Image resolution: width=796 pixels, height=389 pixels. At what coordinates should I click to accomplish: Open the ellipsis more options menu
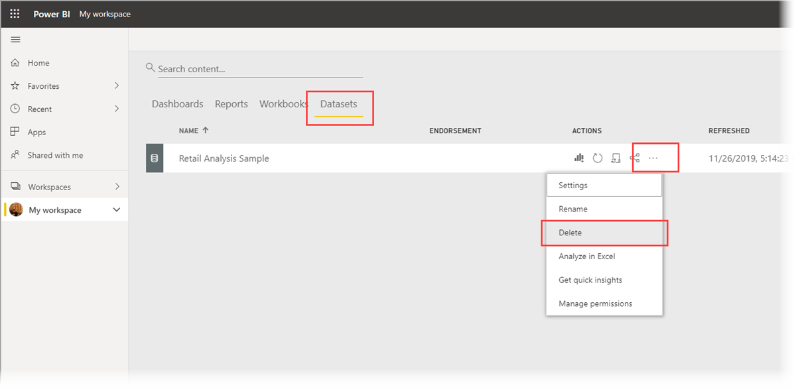(x=654, y=158)
